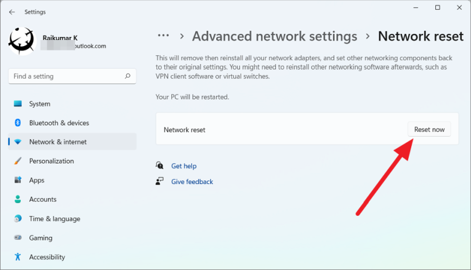Click the back arrow icon
The image size is (471, 270).
[x=12, y=12]
